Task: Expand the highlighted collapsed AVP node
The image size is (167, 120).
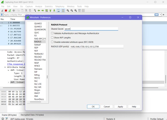Action: [8, 82]
